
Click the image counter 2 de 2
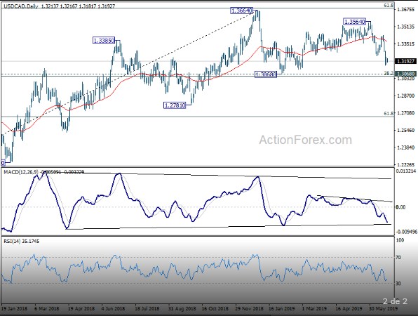tap(395, 301)
